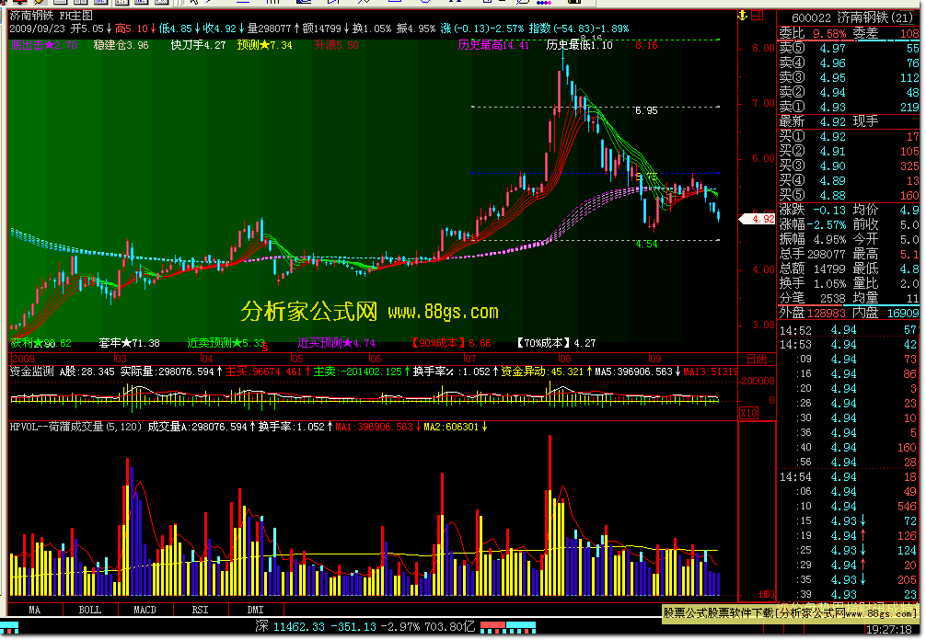Viewport: 926px width, 640px height.
Task: Click the 买⑤ 4.88 order row
Action: [849, 195]
